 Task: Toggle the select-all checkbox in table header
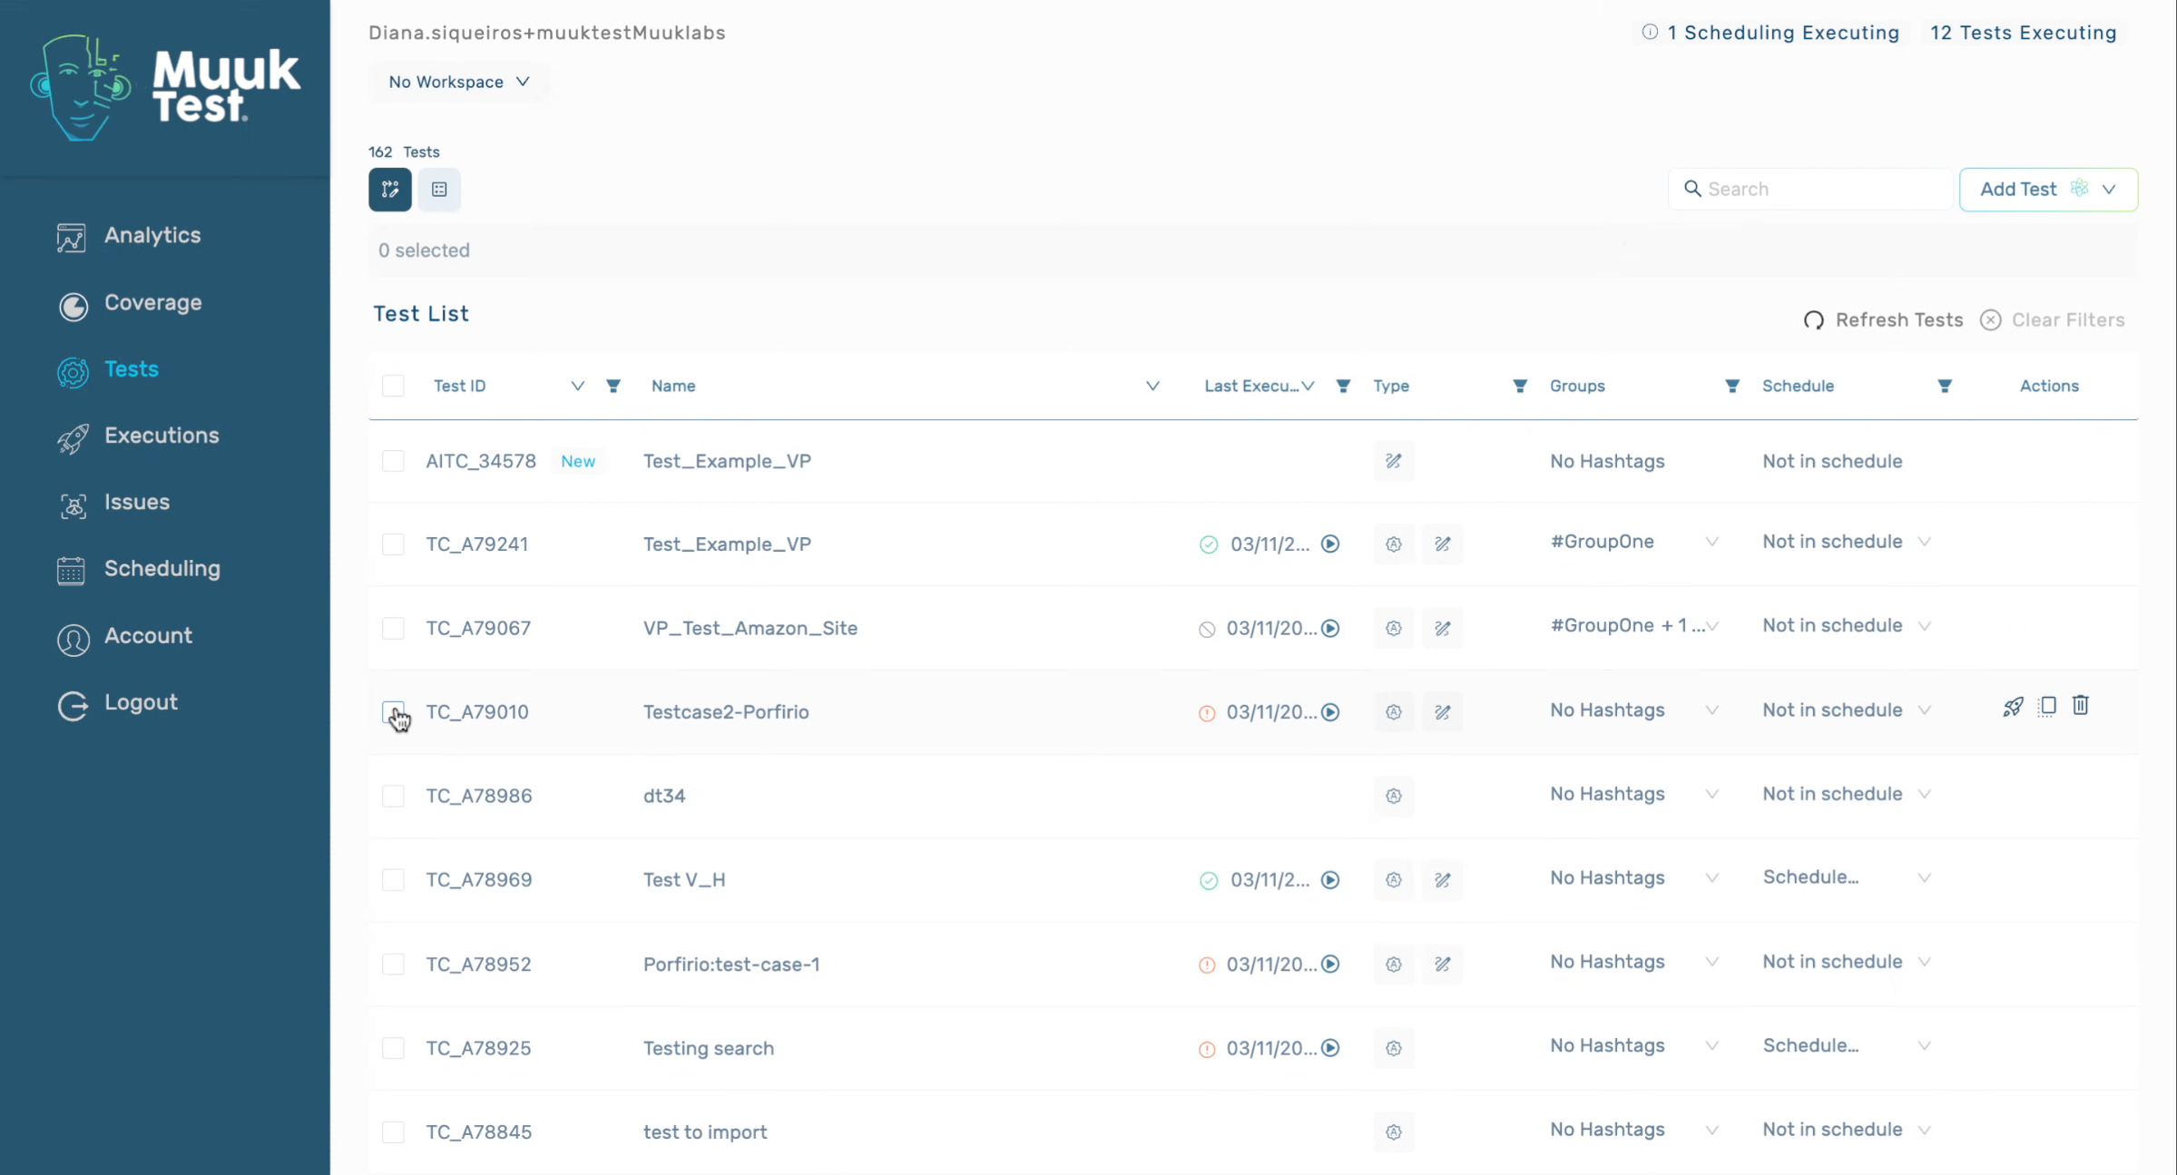(393, 387)
